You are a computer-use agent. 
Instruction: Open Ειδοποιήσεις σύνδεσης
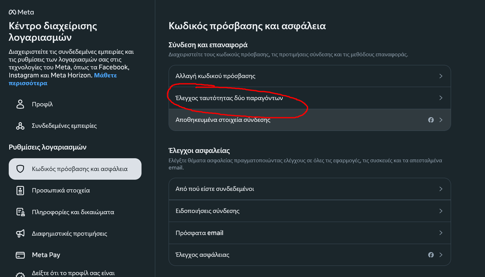[310, 211]
